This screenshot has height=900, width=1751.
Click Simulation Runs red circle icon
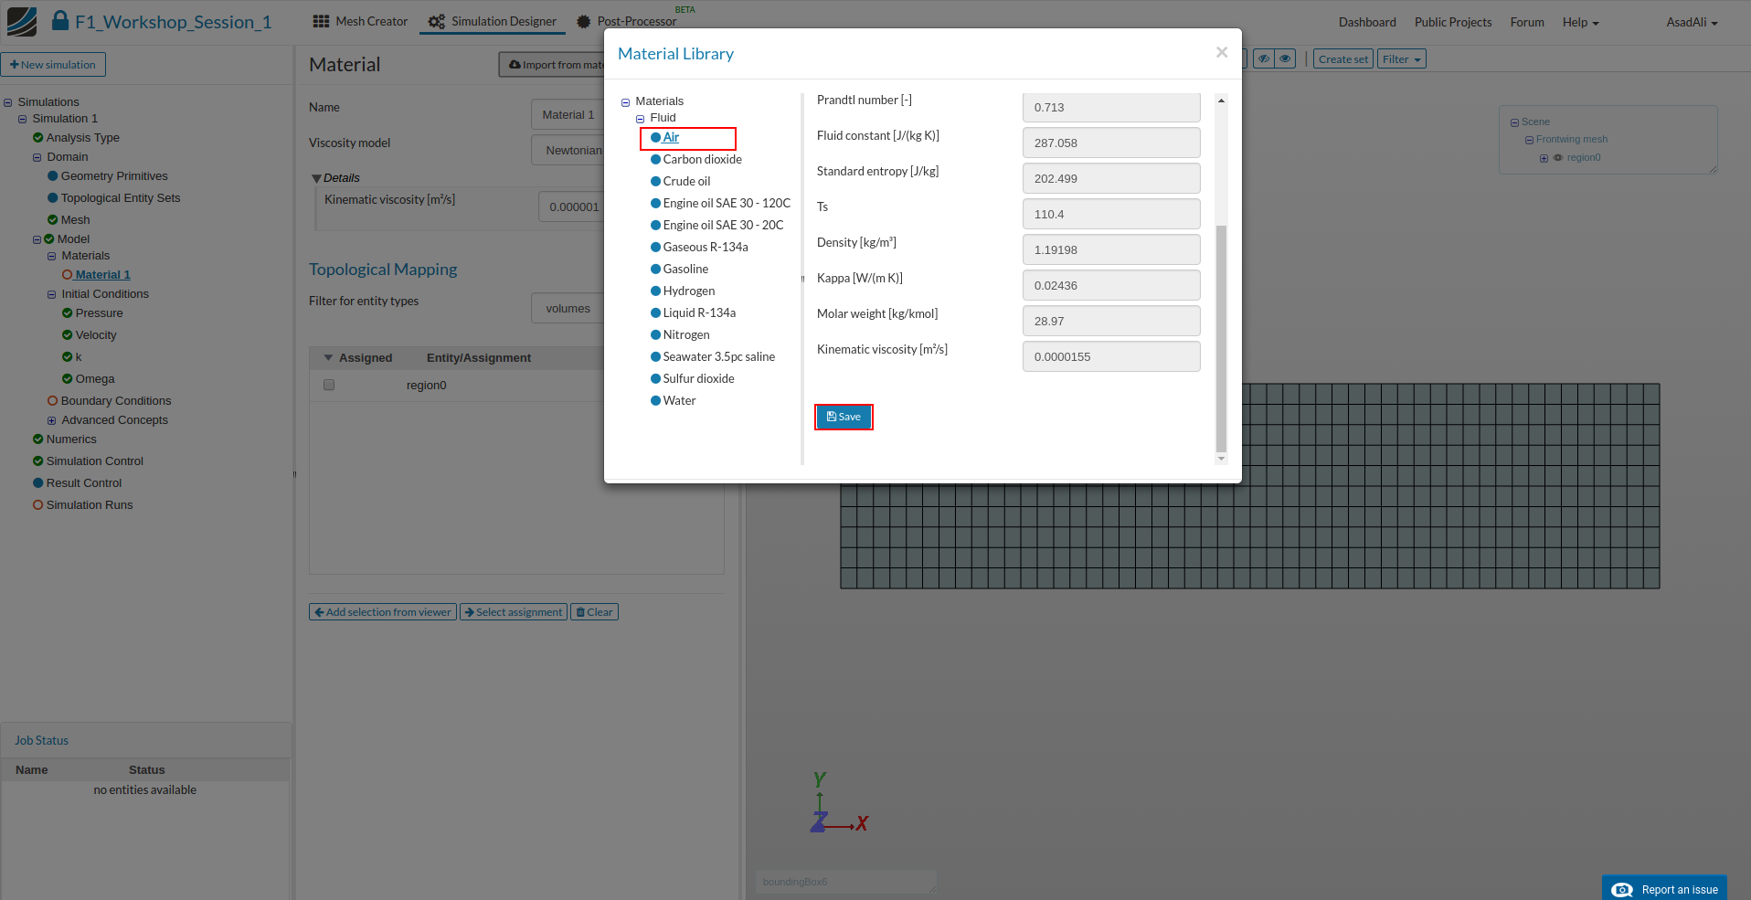(37, 505)
